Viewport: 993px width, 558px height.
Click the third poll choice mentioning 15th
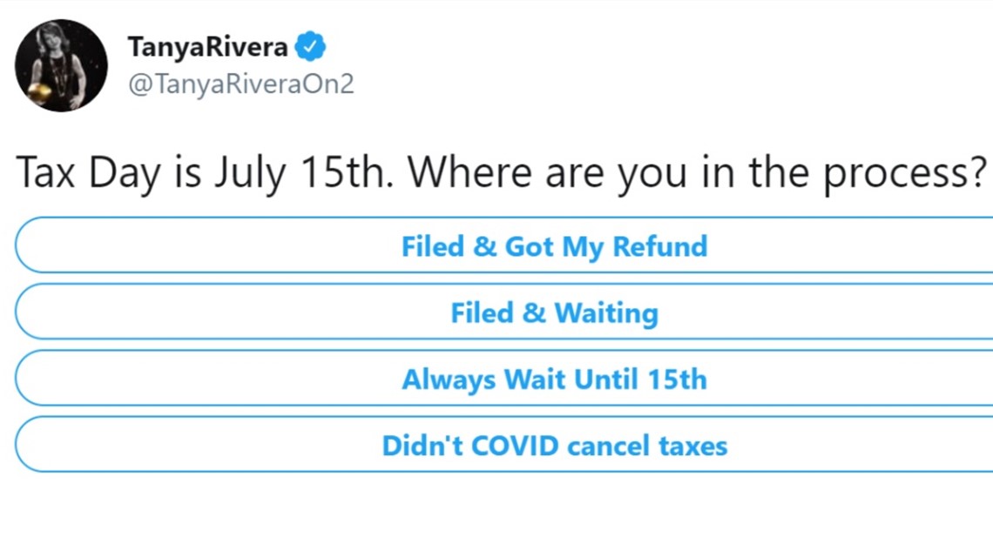504,378
